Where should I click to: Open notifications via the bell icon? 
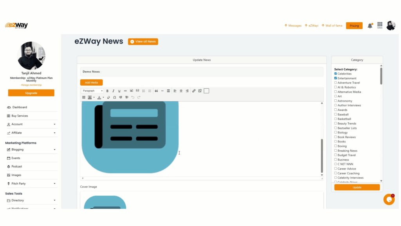click(x=370, y=26)
